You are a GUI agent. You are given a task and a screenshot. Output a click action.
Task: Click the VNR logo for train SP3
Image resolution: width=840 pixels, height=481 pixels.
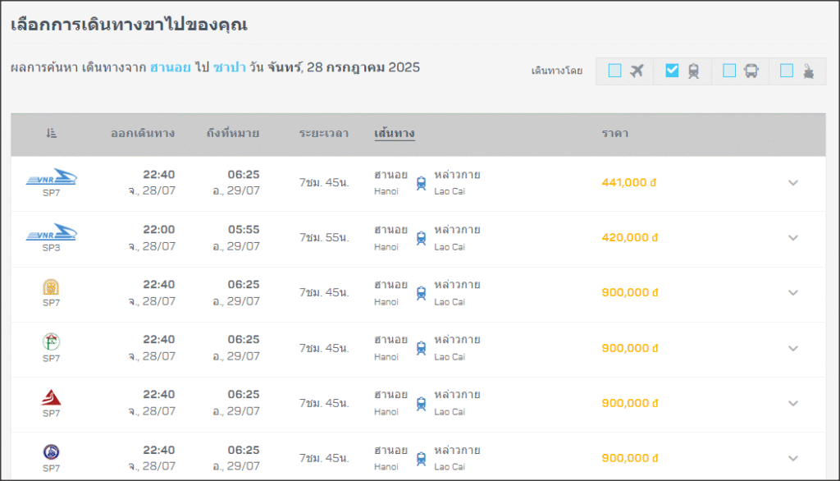pyautogui.click(x=52, y=233)
